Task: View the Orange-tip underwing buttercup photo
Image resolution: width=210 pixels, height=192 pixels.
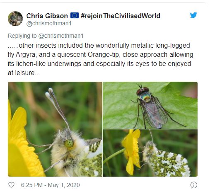Action: tap(150, 153)
